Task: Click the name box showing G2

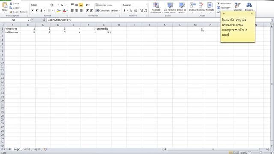Action: click(x=14, y=20)
